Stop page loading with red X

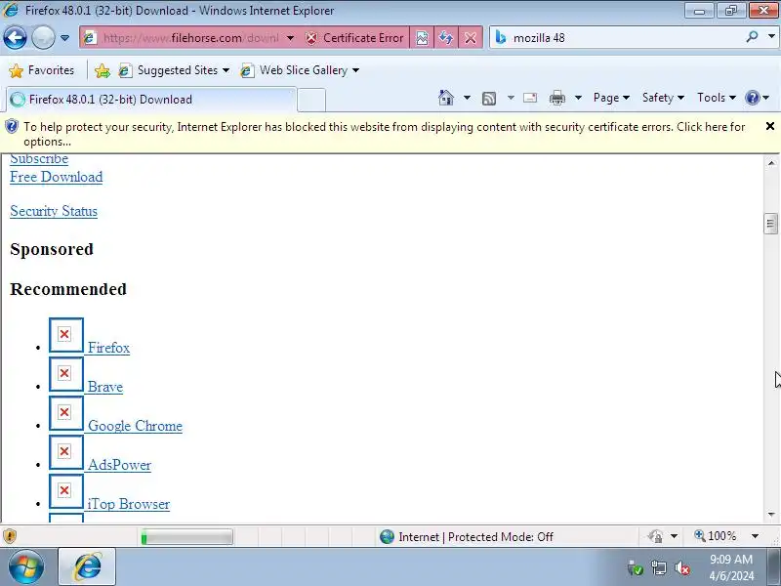point(471,38)
